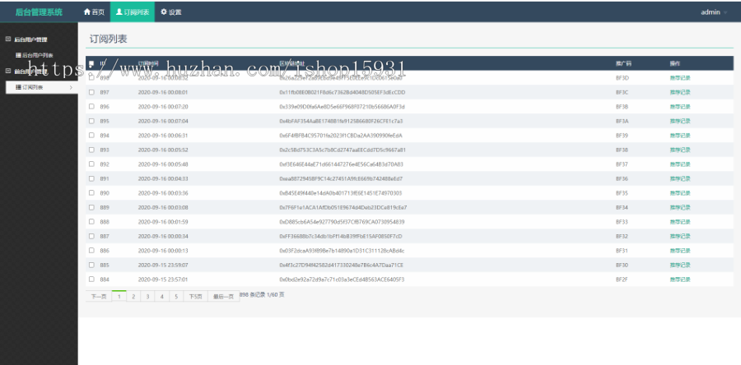Open 推荐记录 for promo code BF3B

(x=680, y=107)
